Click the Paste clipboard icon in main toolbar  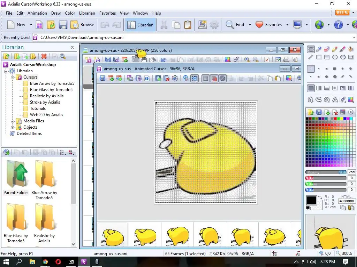(x=188, y=25)
